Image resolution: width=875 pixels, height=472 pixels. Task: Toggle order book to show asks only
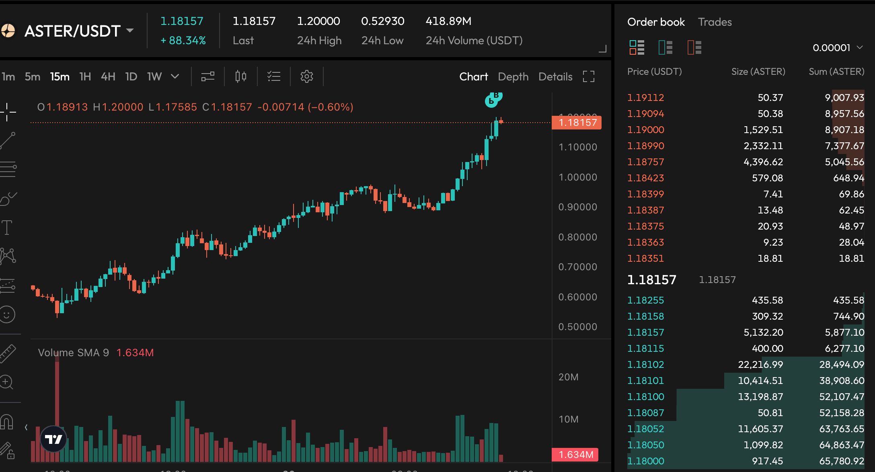(694, 47)
